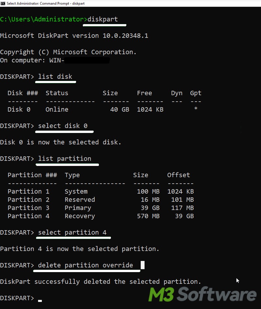Click the 'select partition 4' command text
The height and width of the screenshot is (309, 261).
tap(72, 233)
